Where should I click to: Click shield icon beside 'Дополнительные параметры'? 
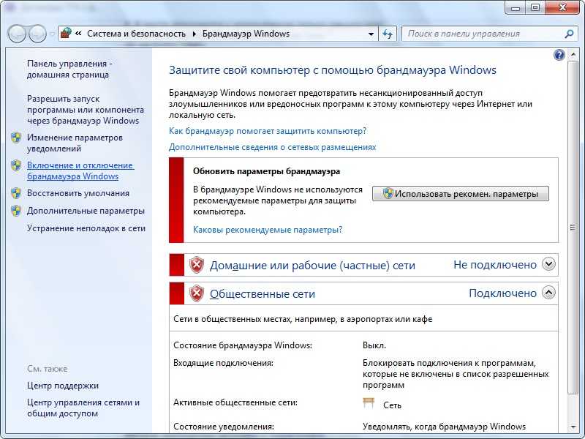click(16, 211)
